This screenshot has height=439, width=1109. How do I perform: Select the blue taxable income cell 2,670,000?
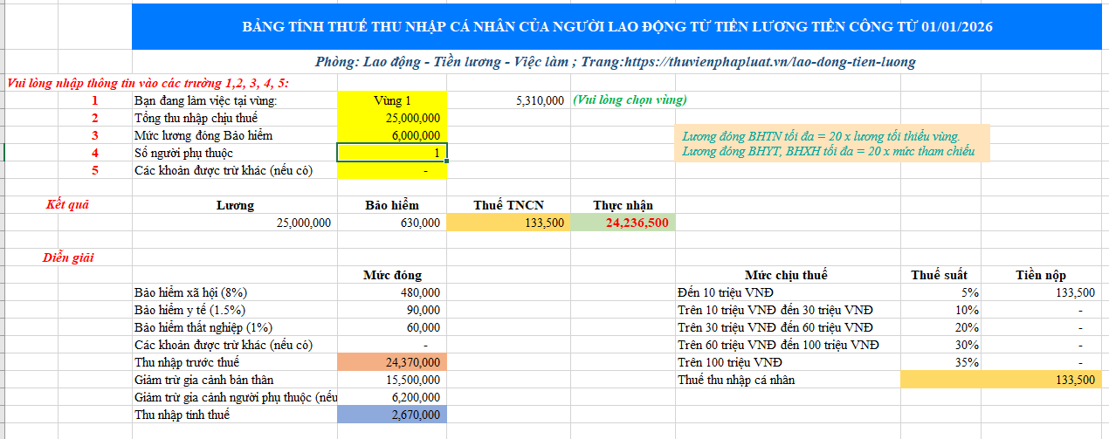(391, 415)
